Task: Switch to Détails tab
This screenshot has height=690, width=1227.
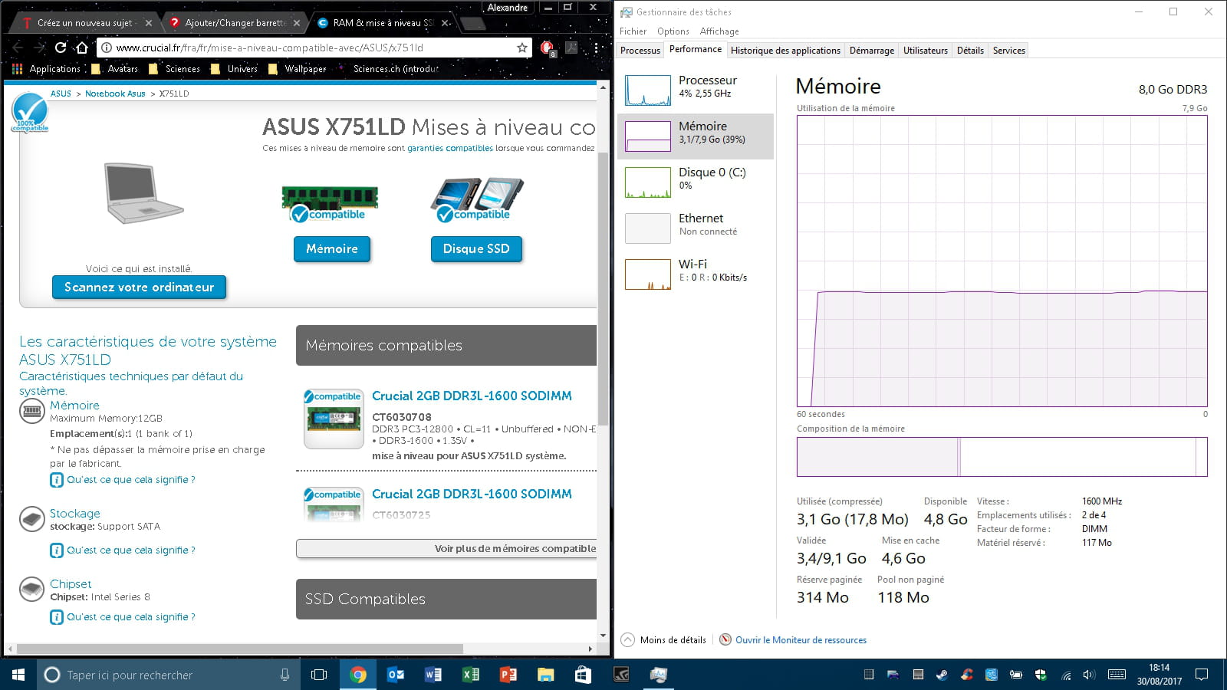Action: [970, 51]
